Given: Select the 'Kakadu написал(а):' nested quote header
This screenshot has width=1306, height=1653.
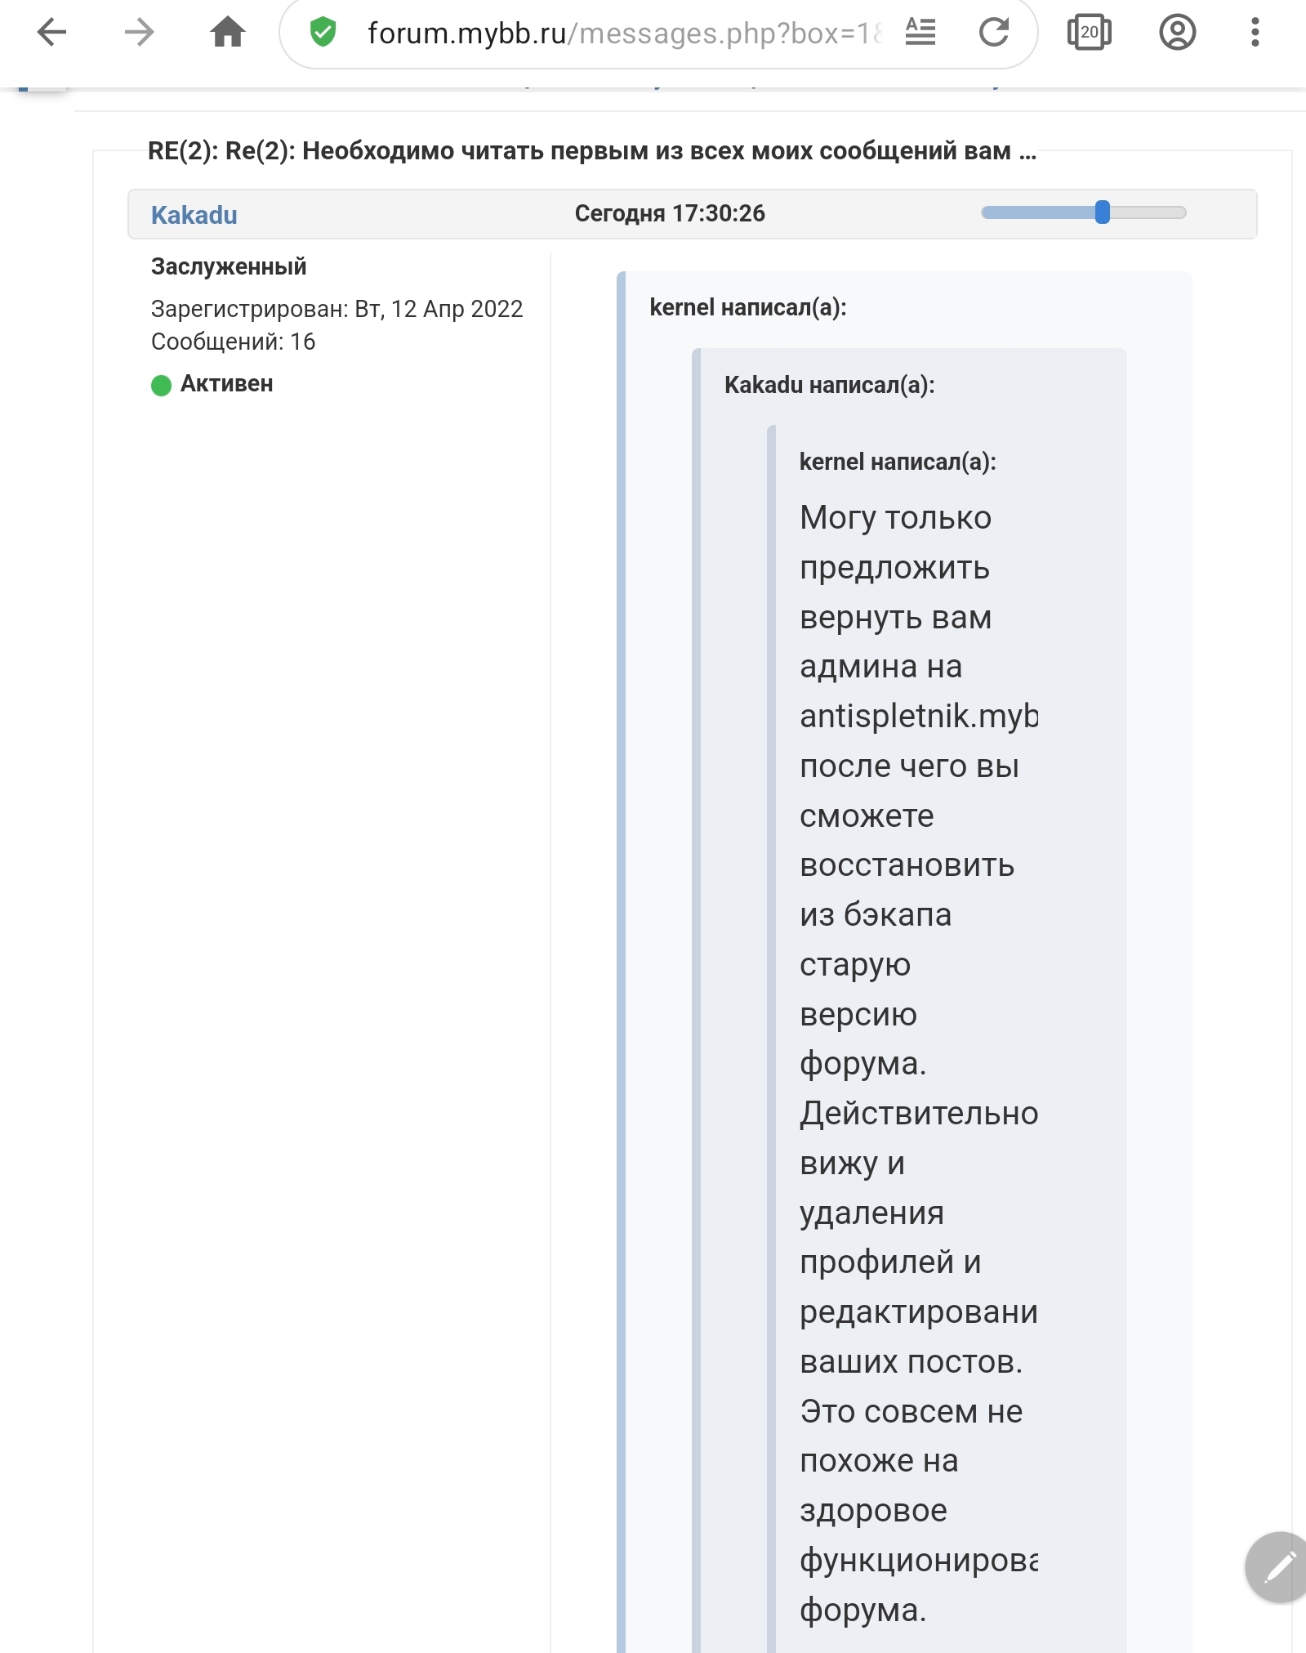Looking at the screenshot, I should coord(830,385).
